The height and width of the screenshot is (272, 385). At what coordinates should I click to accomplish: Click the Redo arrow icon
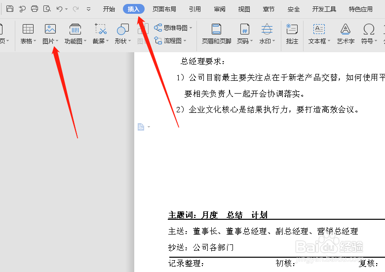(x=76, y=9)
